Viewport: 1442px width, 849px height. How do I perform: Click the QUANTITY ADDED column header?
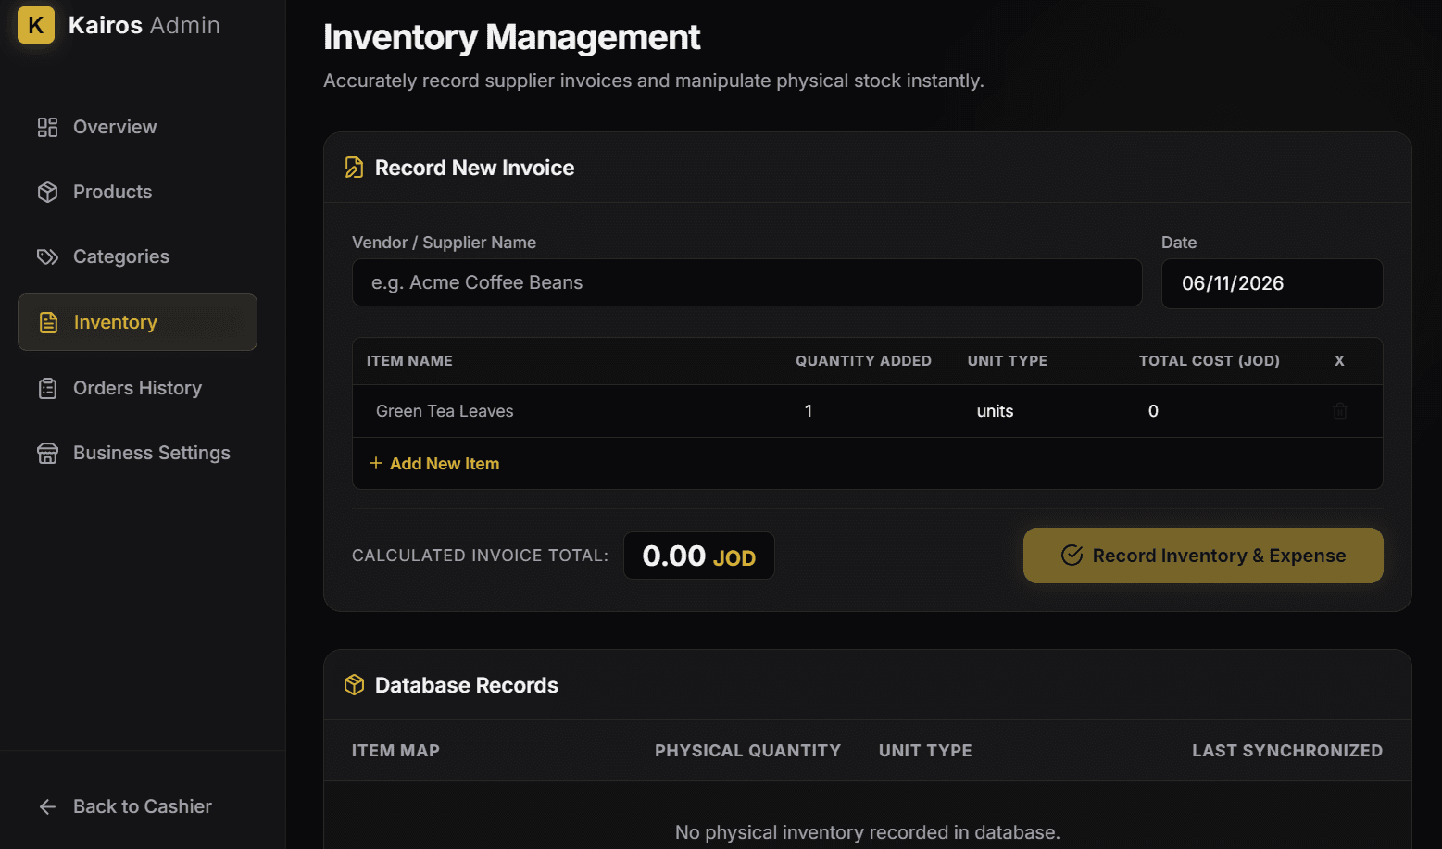[863, 361]
